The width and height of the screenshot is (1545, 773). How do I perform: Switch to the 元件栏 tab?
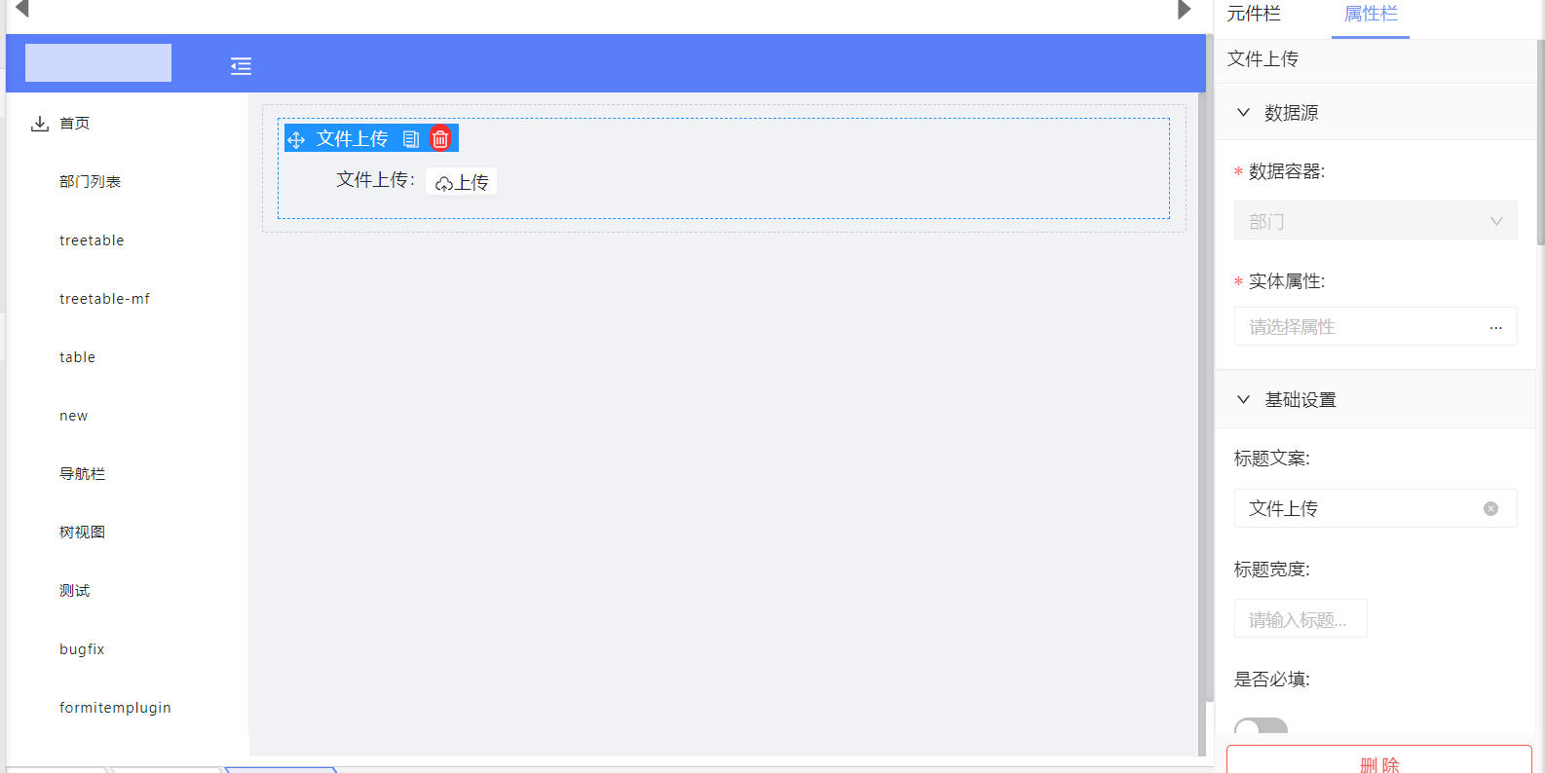point(1254,14)
